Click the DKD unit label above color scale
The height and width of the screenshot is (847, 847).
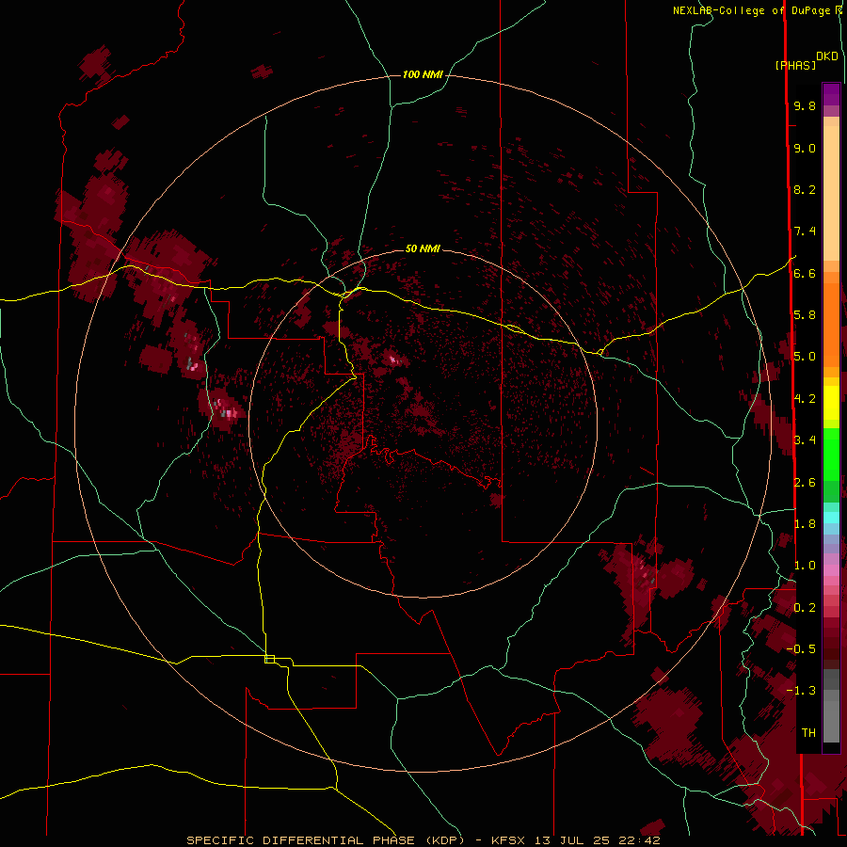tap(827, 56)
